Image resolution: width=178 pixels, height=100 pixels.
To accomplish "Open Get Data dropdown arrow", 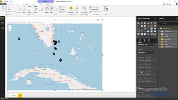I will [21, 12].
